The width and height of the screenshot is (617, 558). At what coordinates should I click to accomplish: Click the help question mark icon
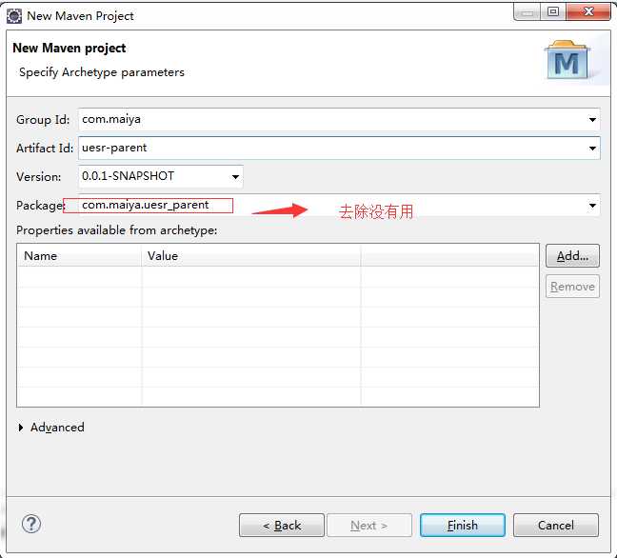click(x=31, y=524)
